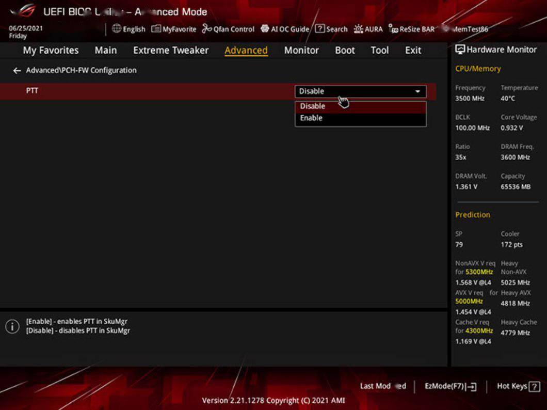Image resolution: width=547 pixels, height=410 pixels.
Task: Choose Enable in the PTT dropdown list
Action: (360, 118)
